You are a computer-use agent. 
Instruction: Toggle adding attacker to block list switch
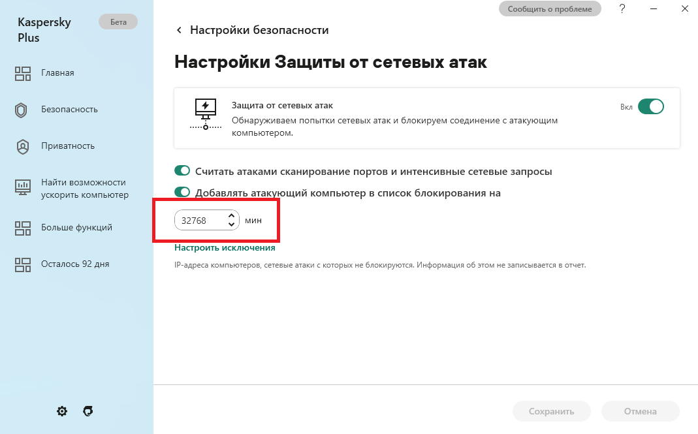click(x=182, y=192)
